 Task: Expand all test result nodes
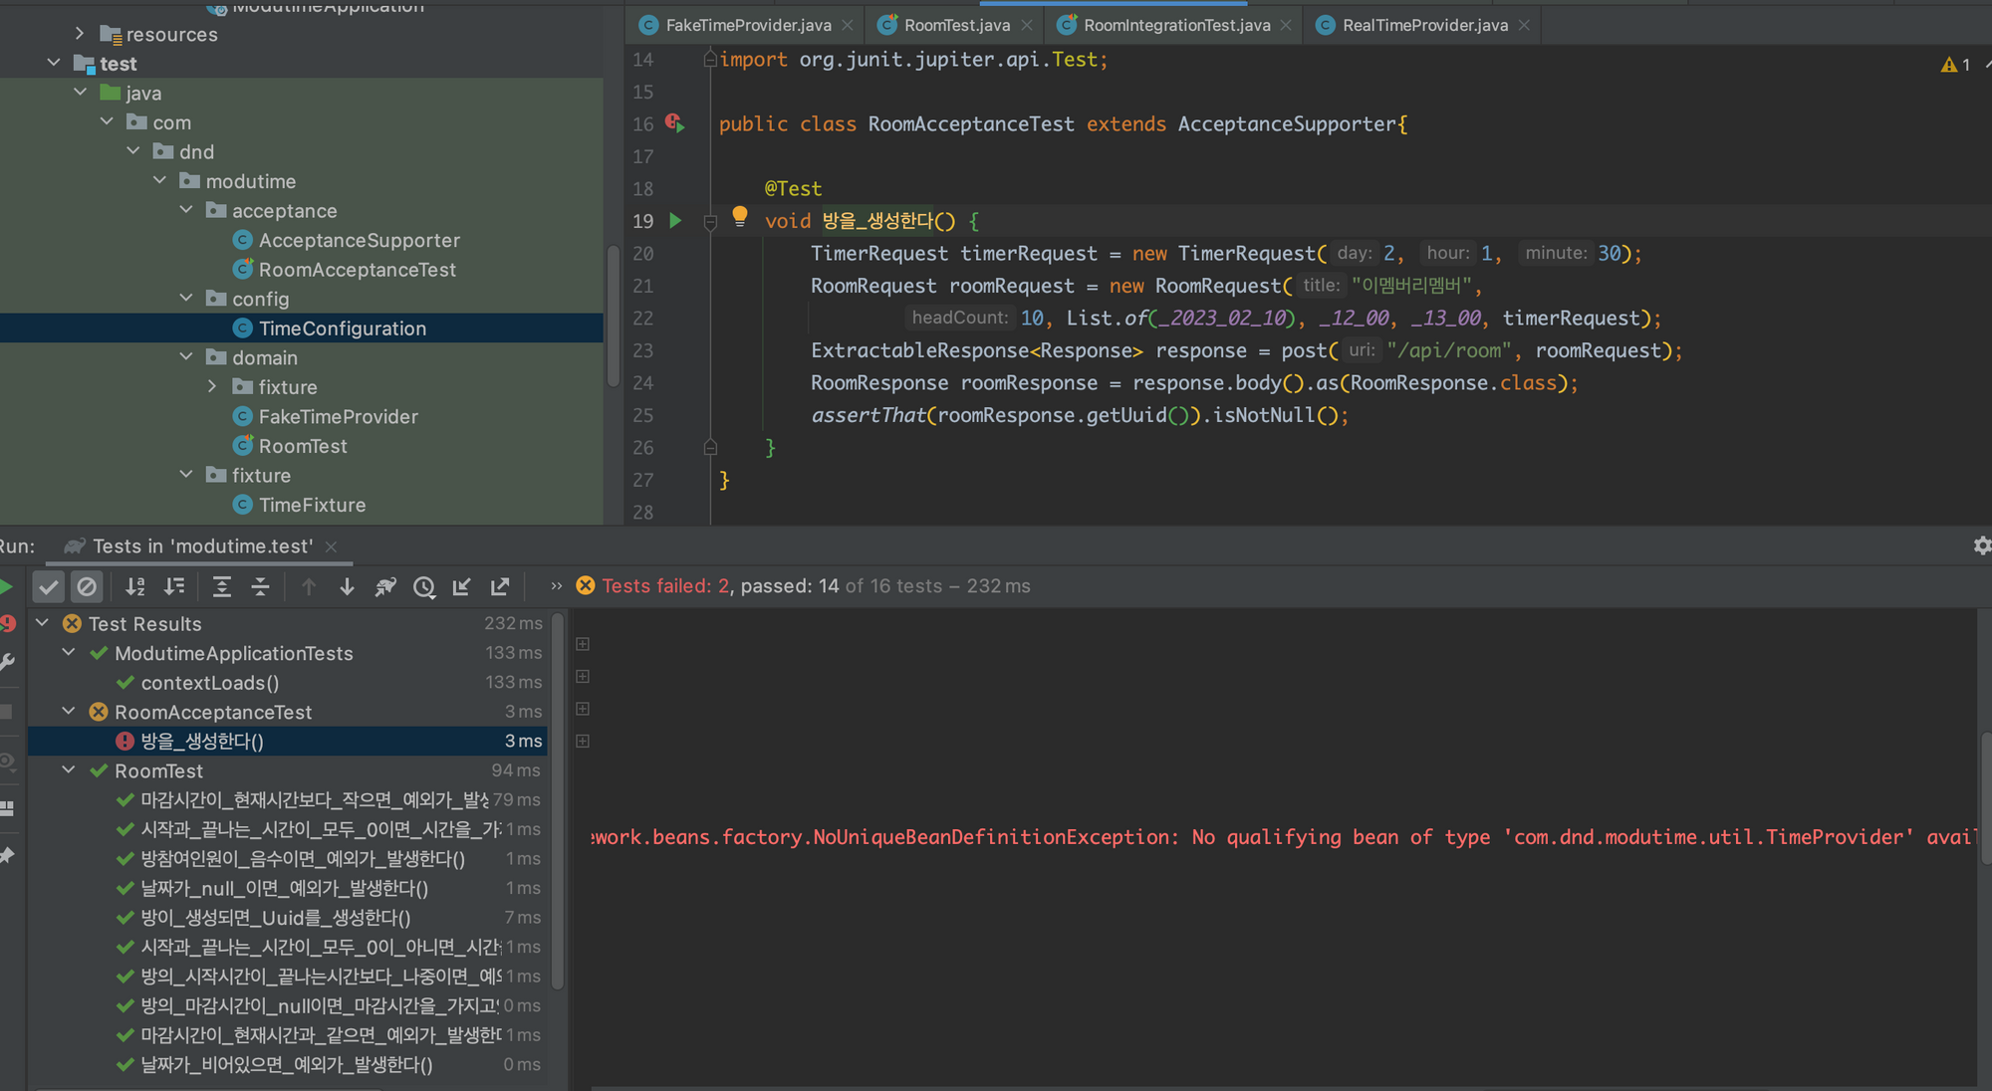222,587
